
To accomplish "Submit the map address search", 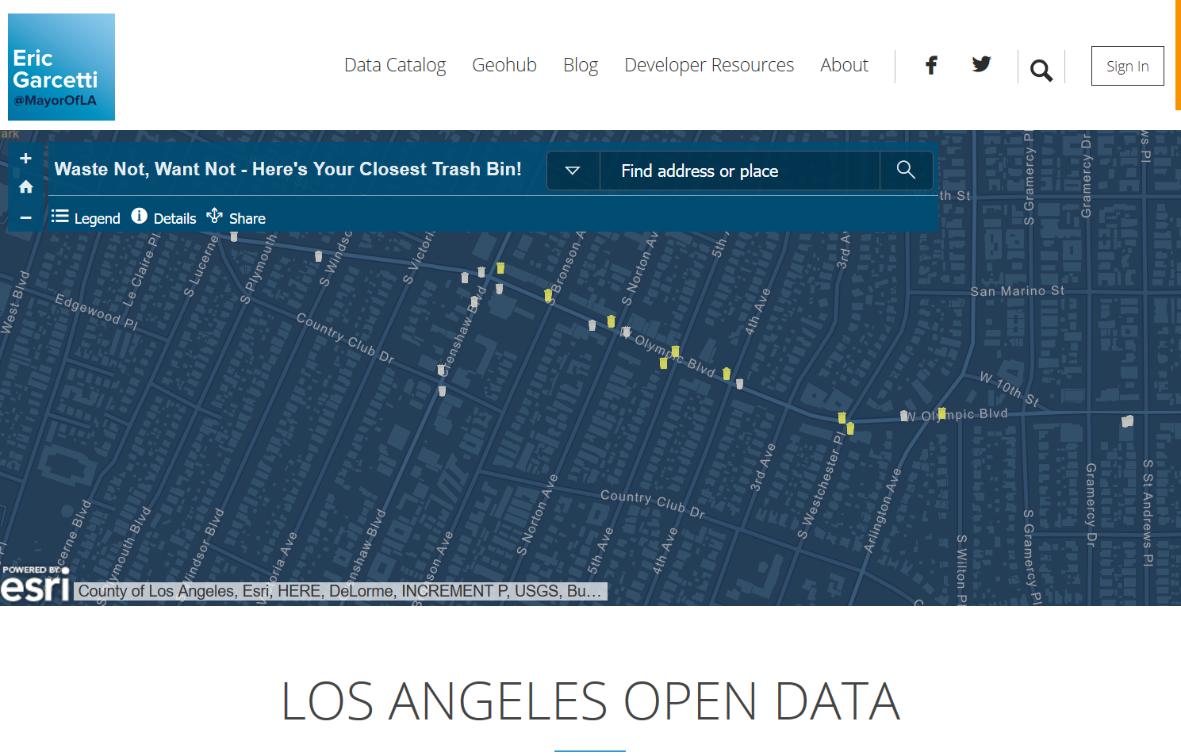I will pos(906,170).
